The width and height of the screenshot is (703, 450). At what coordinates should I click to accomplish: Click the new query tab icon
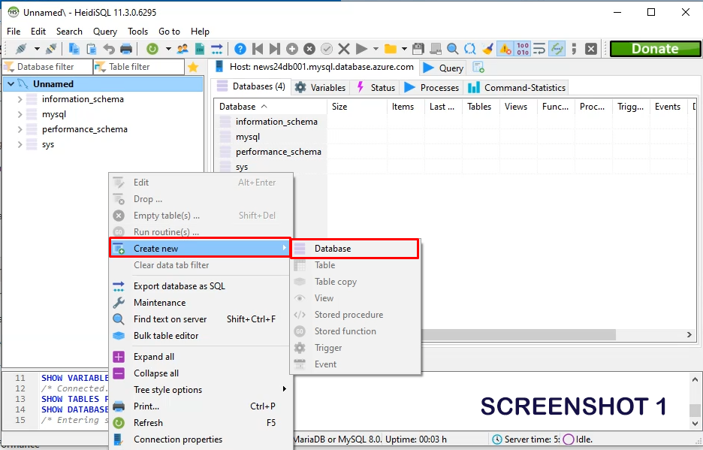point(478,68)
